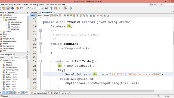
Task: Collapse the addressbook package node
Action: click(x=4, y=20)
